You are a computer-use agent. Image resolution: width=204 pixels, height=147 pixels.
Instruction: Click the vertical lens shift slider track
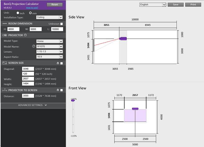click(x=73, y=117)
